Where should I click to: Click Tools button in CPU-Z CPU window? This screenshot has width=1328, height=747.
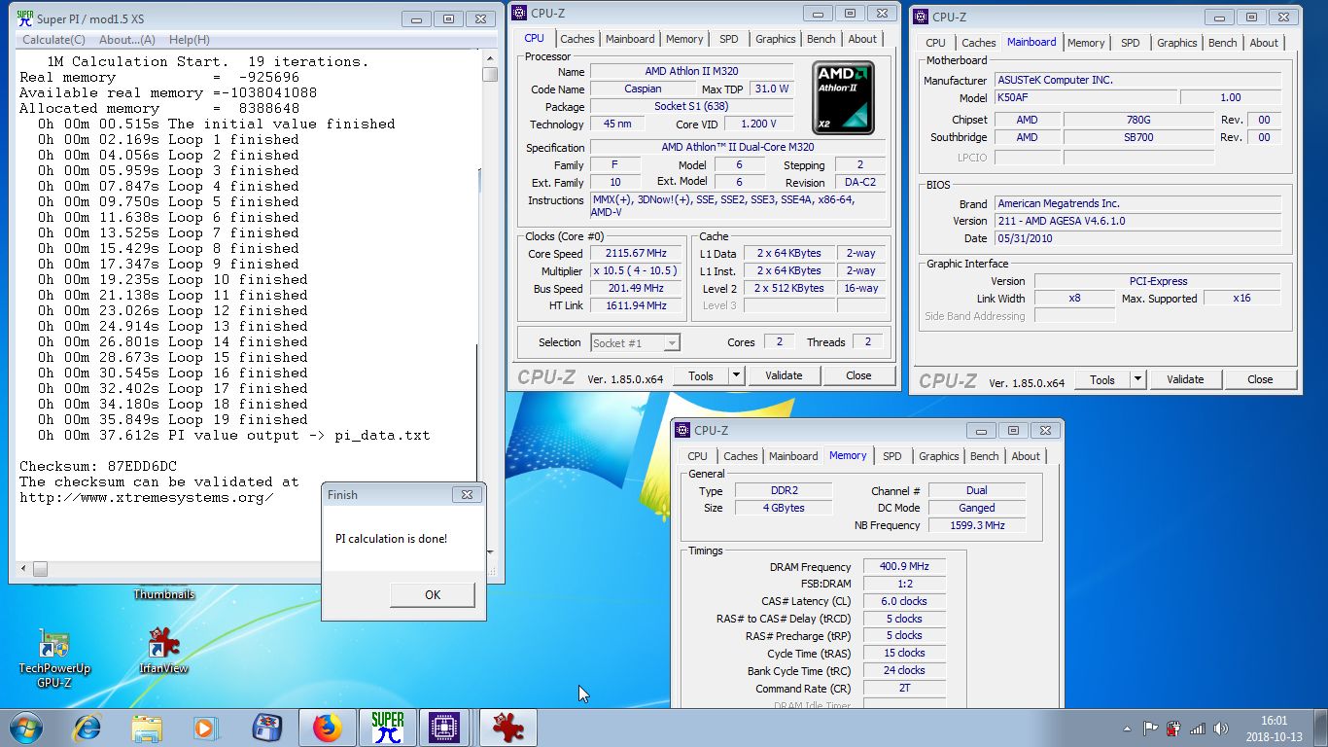click(701, 375)
